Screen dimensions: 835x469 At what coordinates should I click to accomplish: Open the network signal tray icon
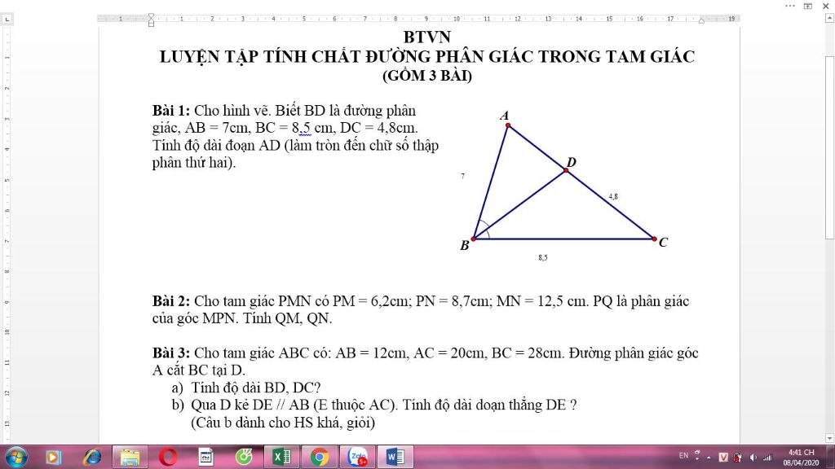pyautogui.click(x=767, y=458)
